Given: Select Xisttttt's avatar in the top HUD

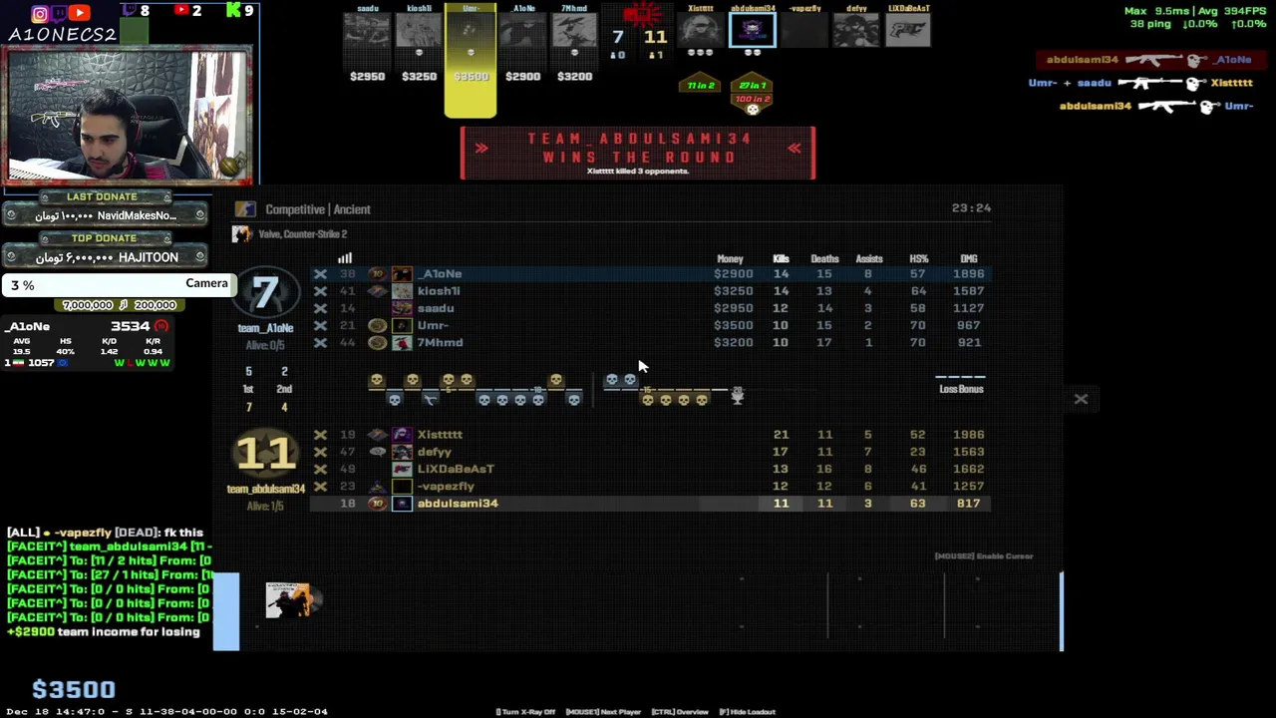Looking at the screenshot, I should (701, 30).
